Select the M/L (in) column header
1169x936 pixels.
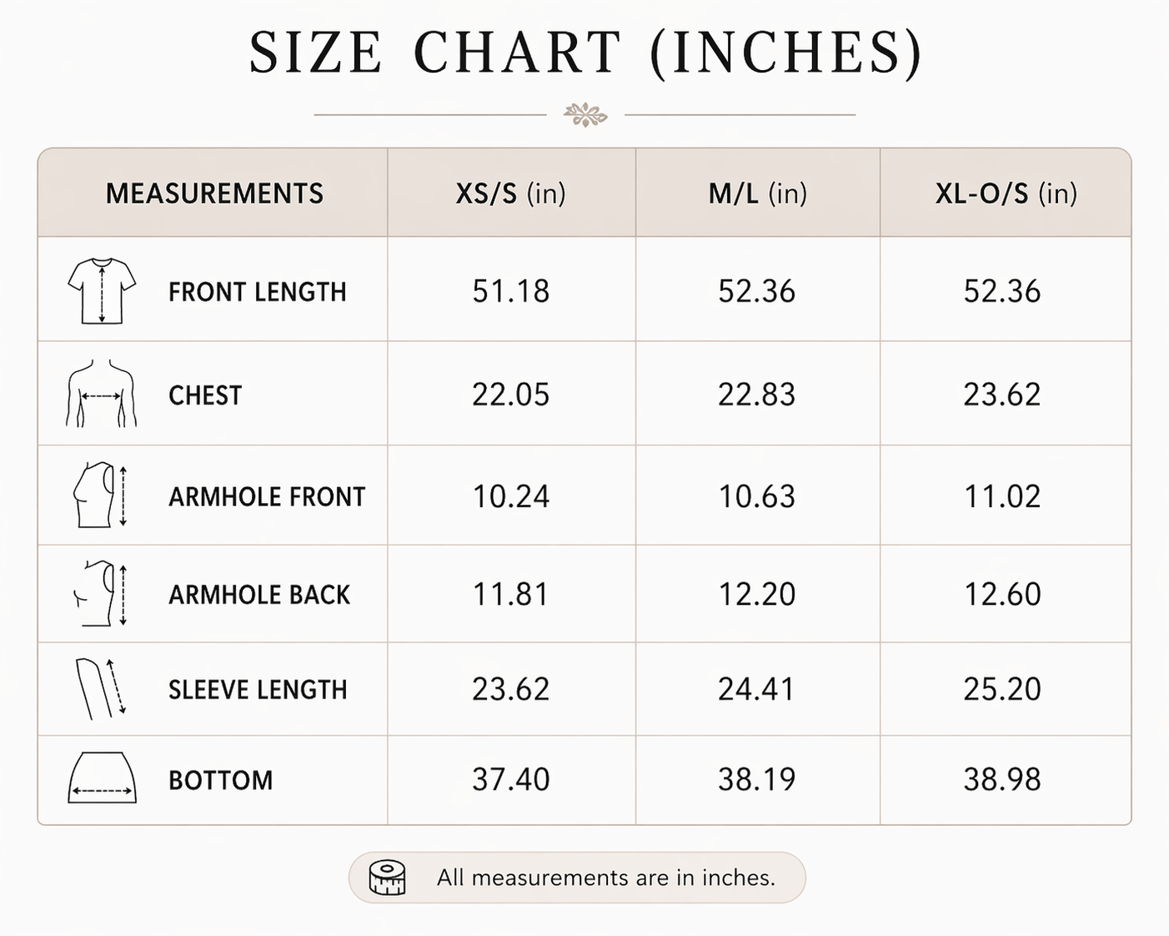758,194
